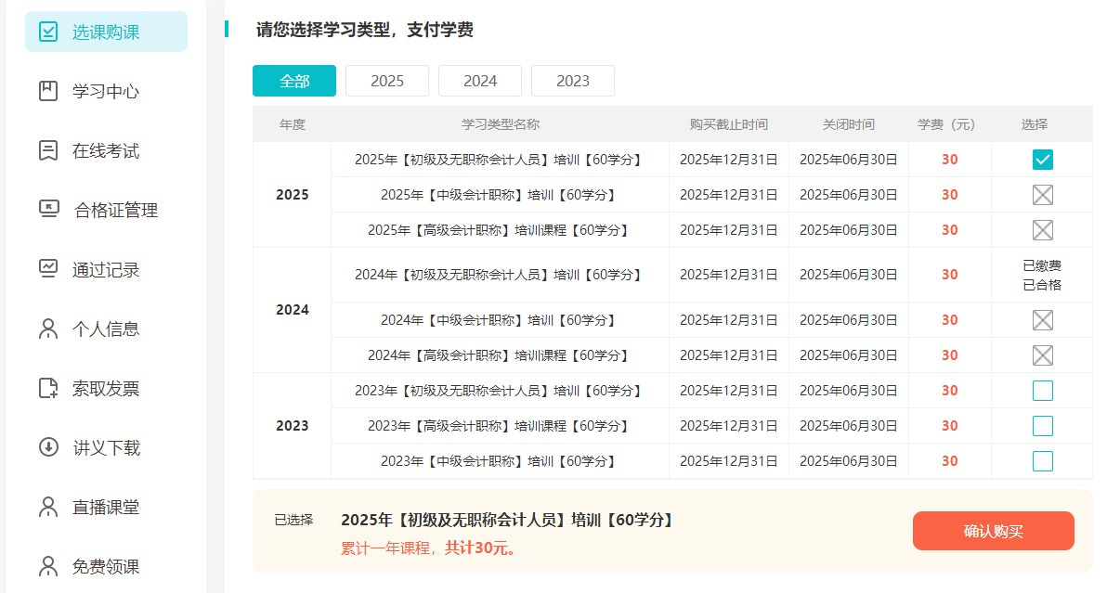Open 合格证管理 via its certificate icon
The image size is (1107, 593).
[48, 210]
